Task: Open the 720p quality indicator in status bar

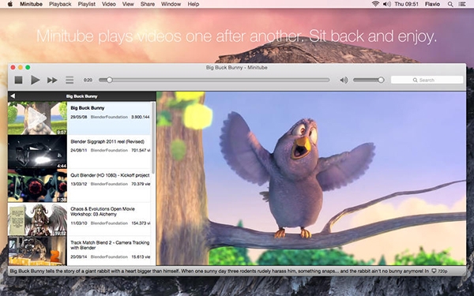Action: [439, 271]
